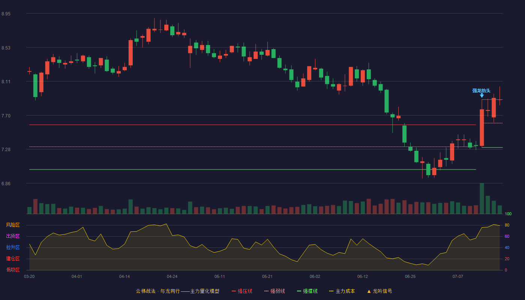Toggle the 强撑线 legend item
This screenshot has width=525, height=300.
click(x=307, y=291)
